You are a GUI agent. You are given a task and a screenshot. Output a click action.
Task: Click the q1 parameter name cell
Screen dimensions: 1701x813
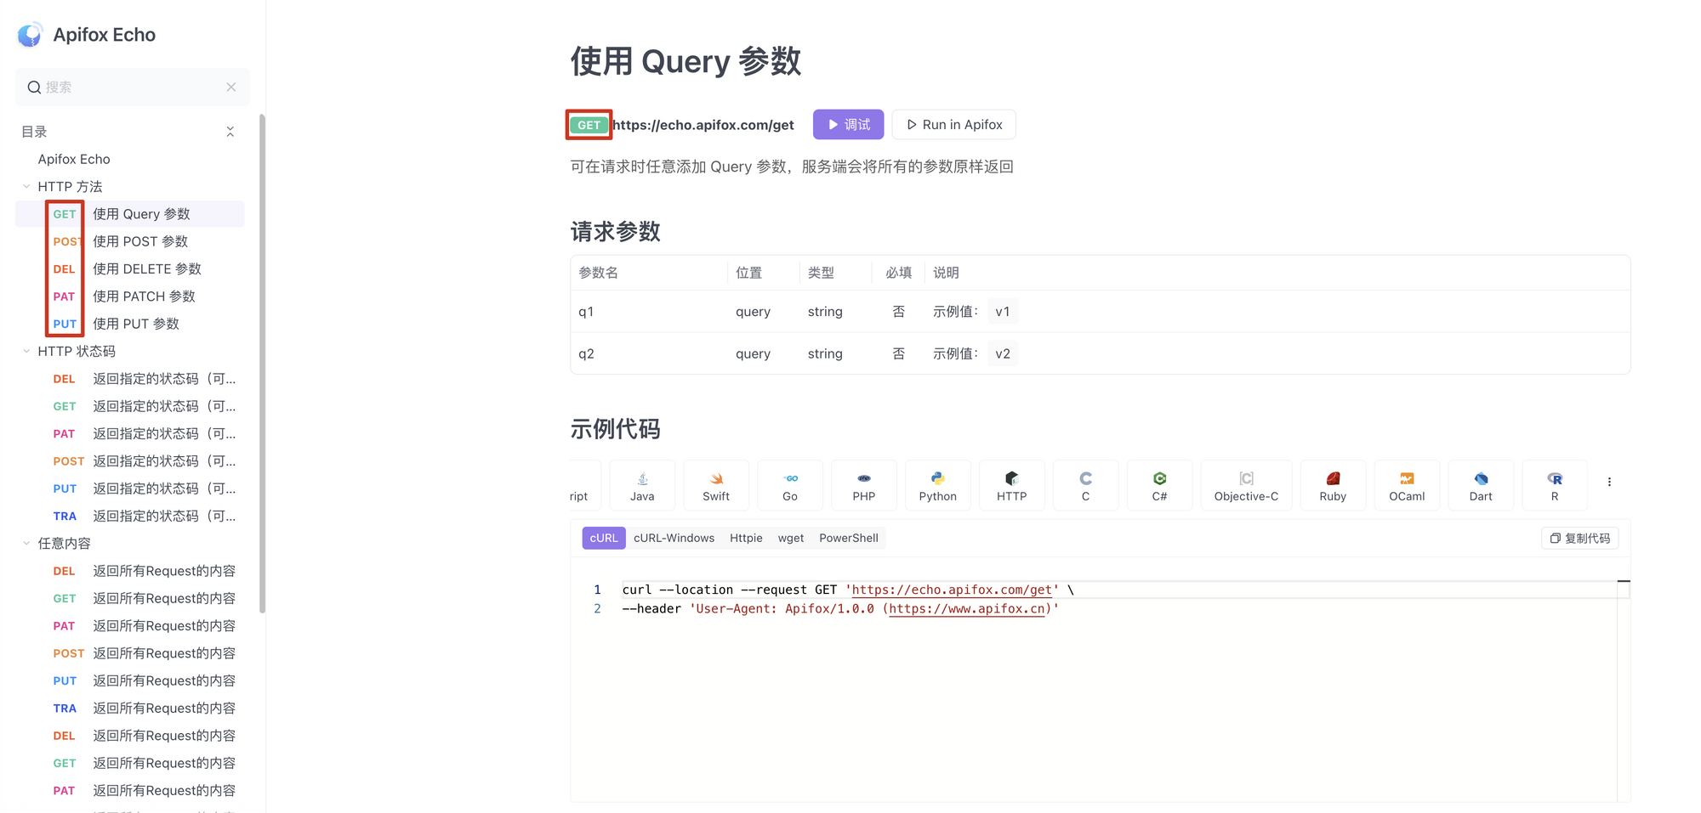586,312
